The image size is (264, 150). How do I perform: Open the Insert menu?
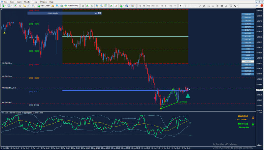click(x=19, y=2)
